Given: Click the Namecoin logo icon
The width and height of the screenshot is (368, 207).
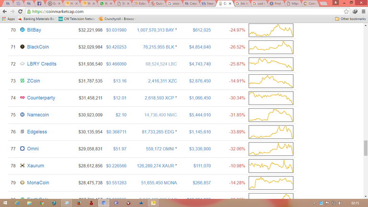Looking at the screenshot, I should 23,115.
